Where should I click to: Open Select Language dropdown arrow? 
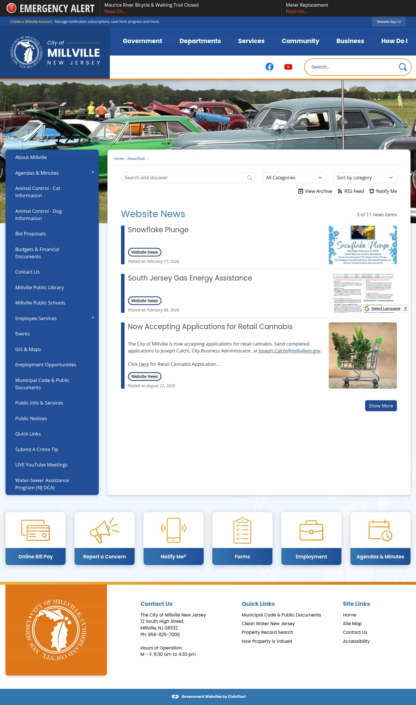tap(405, 309)
